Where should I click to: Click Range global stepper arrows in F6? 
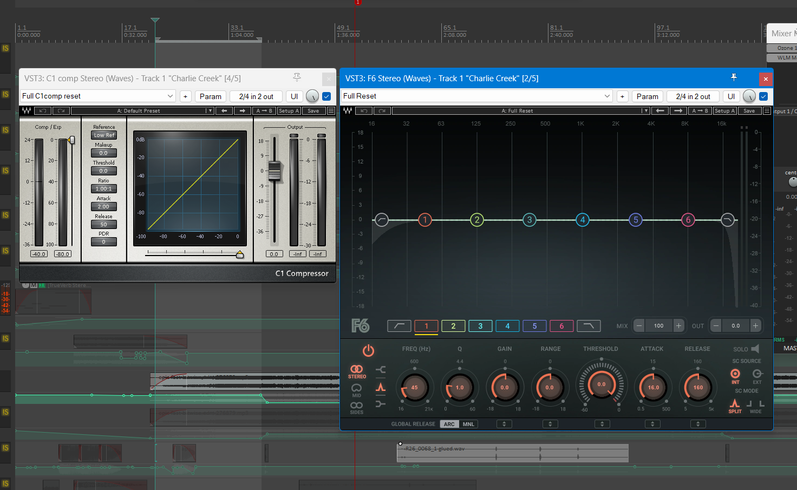pyautogui.click(x=550, y=424)
